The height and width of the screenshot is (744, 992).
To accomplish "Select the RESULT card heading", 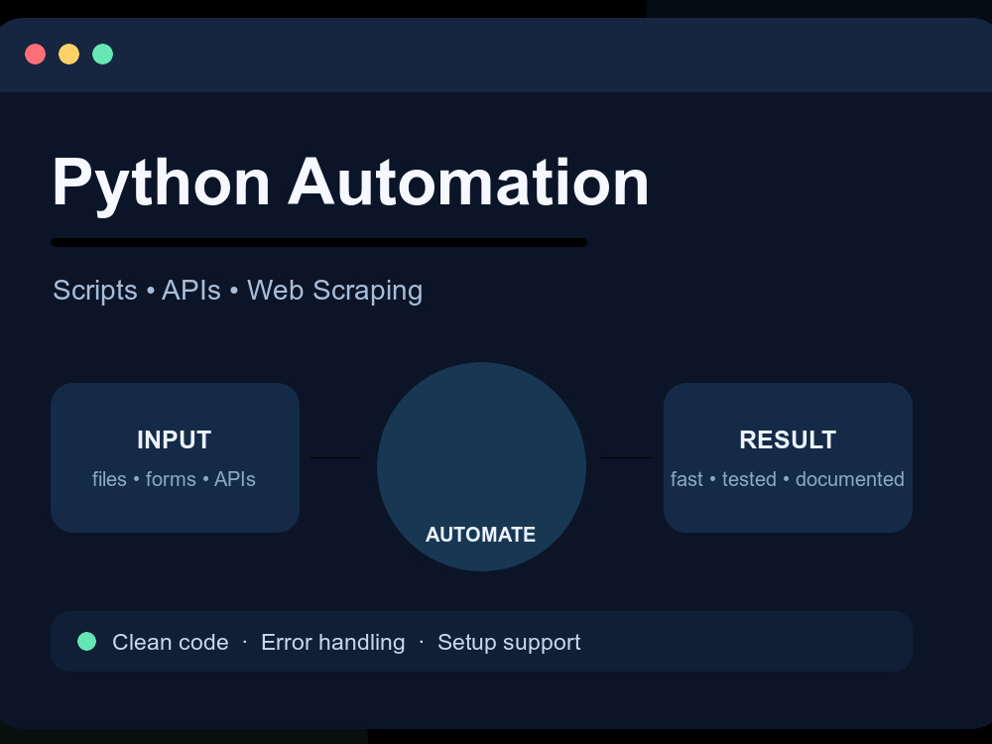I will [x=788, y=439].
